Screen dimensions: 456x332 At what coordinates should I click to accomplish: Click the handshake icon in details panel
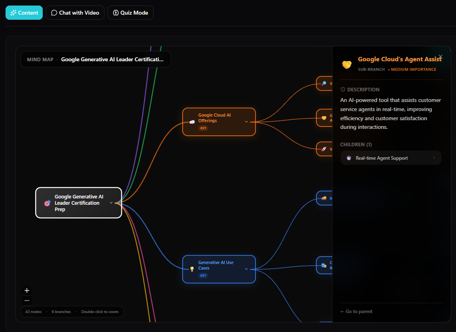coord(347,64)
